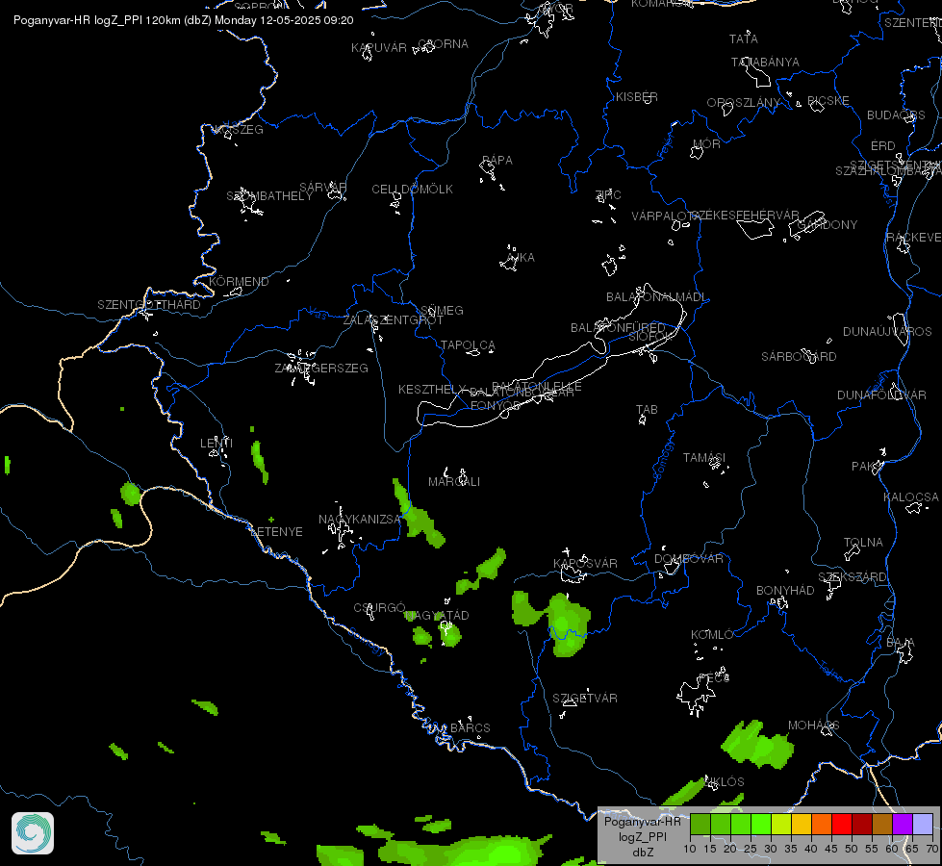Screen dimensions: 942x866
Task: Click the TOLNA town label
Action: (x=863, y=543)
